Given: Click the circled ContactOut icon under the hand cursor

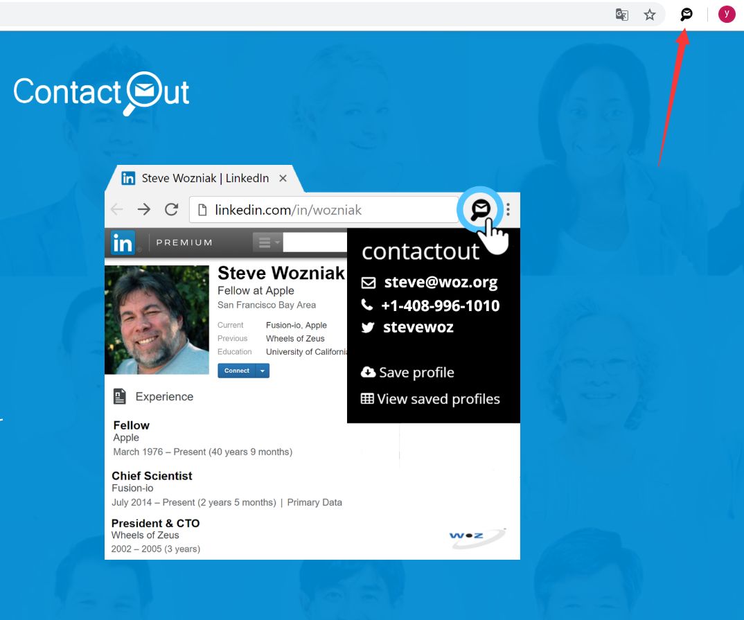Looking at the screenshot, I should tap(480, 209).
